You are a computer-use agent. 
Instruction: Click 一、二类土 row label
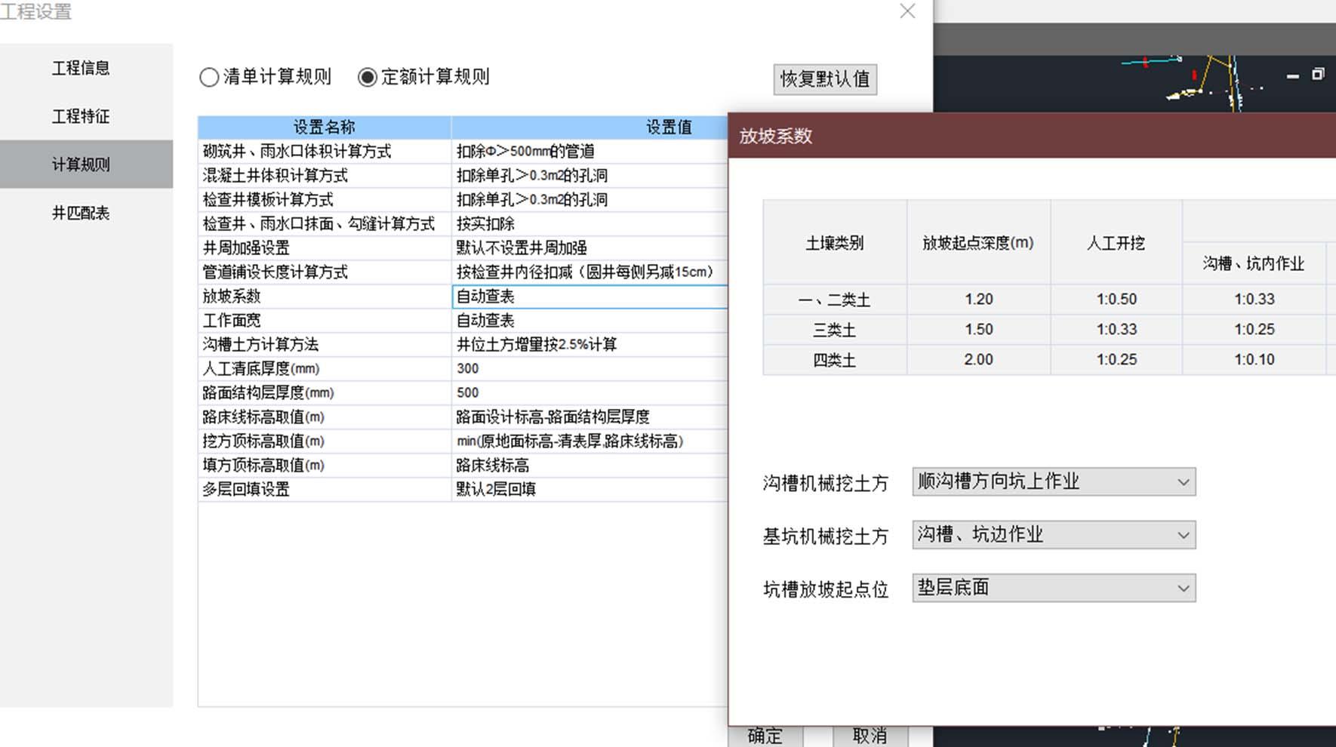coord(835,300)
